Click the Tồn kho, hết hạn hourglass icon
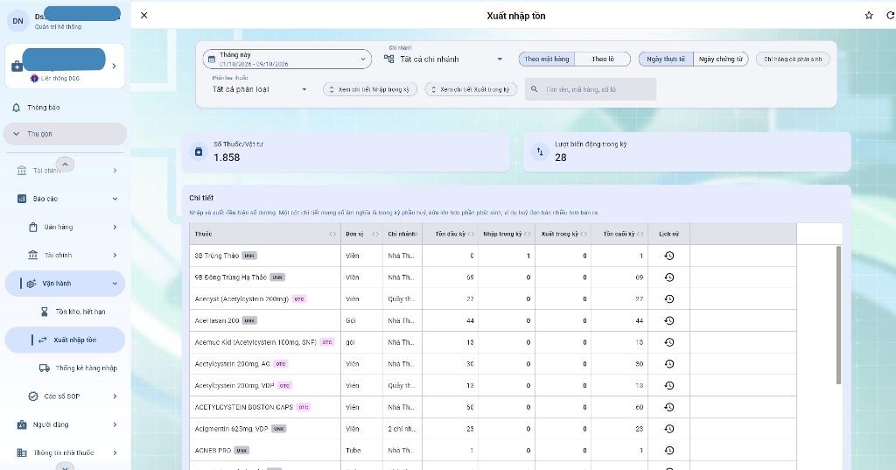The height and width of the screenshot is (470, 896). tap(45, 312)
